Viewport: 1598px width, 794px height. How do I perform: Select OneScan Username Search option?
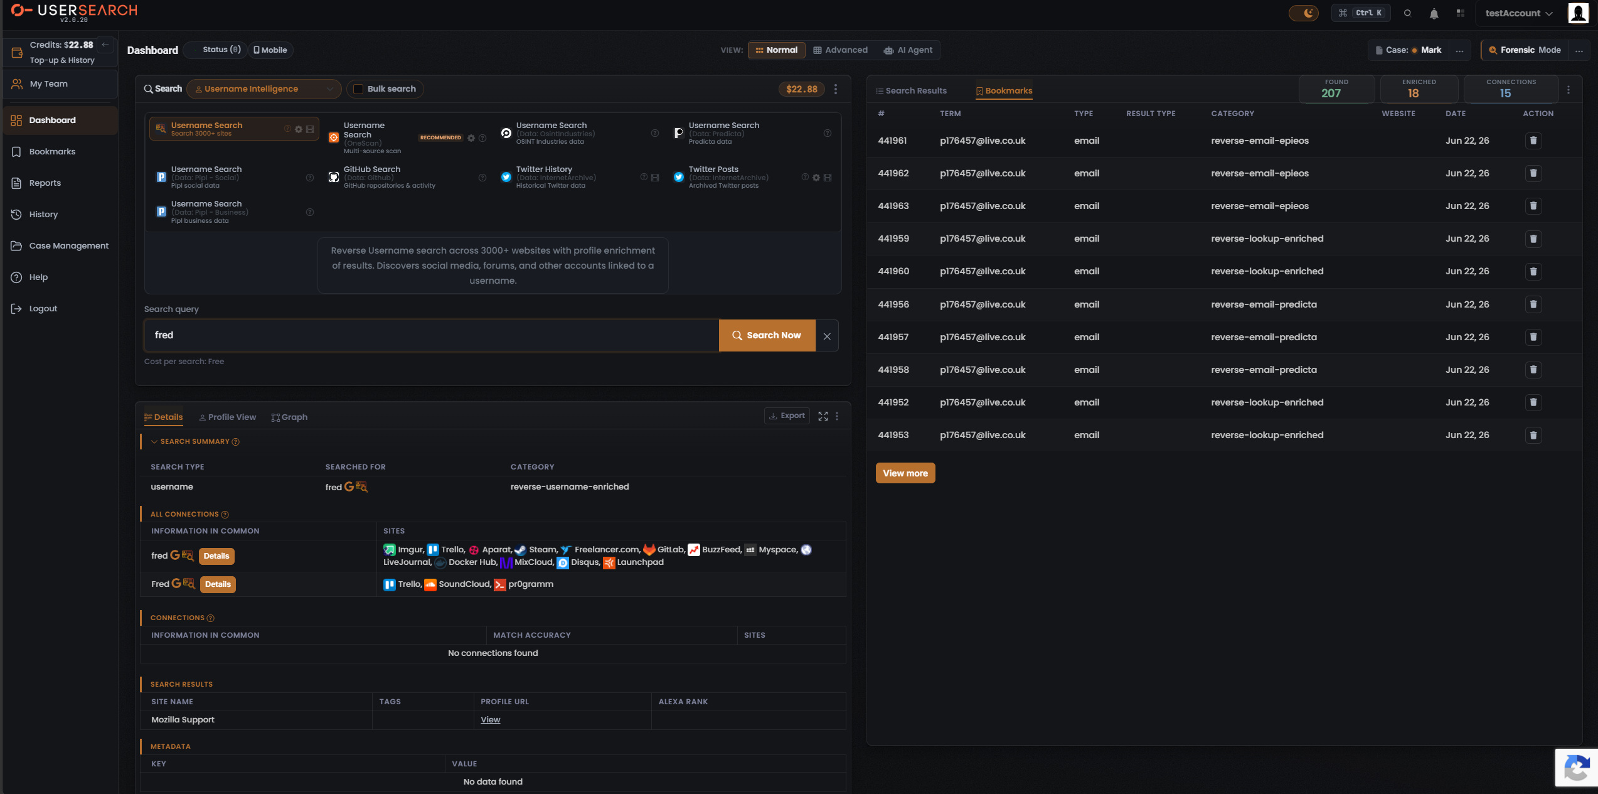[406, 137]
